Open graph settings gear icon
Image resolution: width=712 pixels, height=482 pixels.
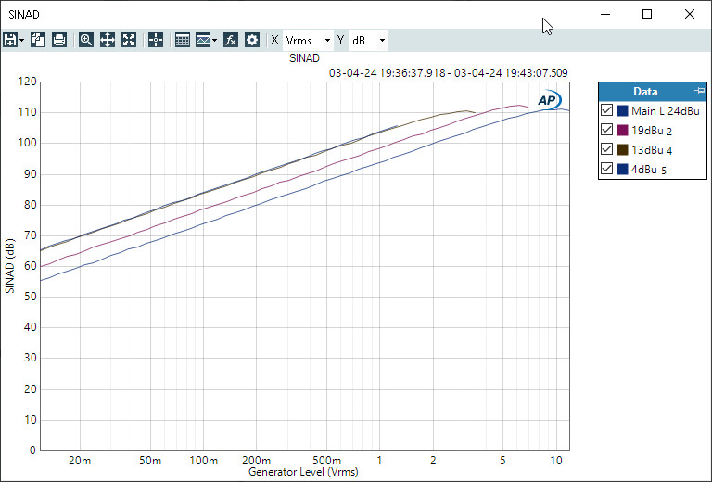coord(252,41)
